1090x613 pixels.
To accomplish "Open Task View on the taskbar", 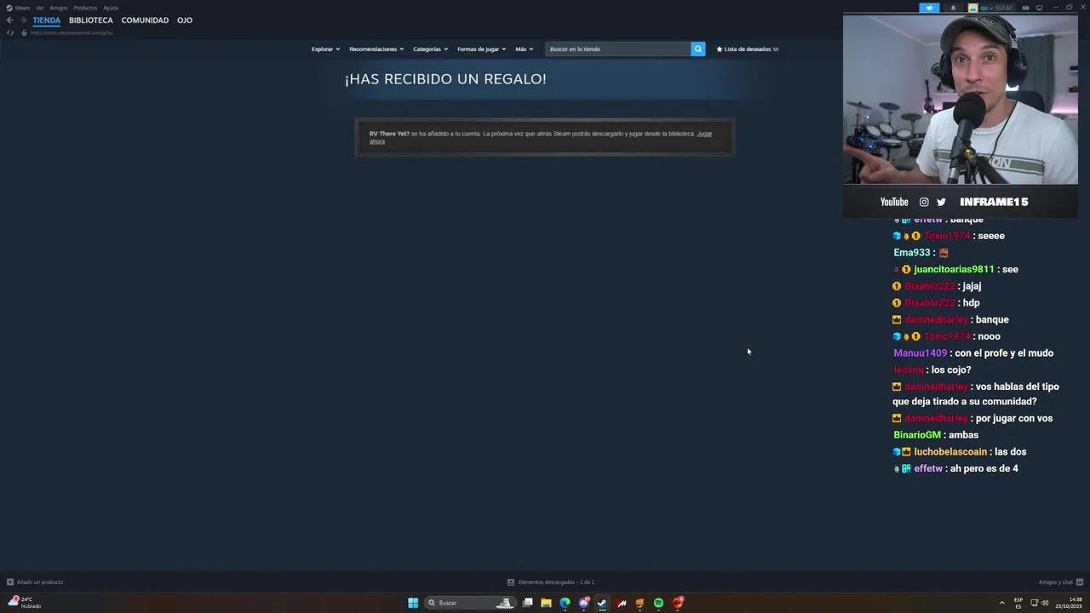I will [528, 603].
